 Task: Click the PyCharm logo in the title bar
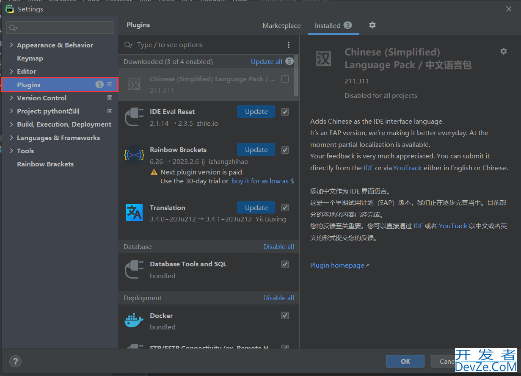[x=9, y=8]
